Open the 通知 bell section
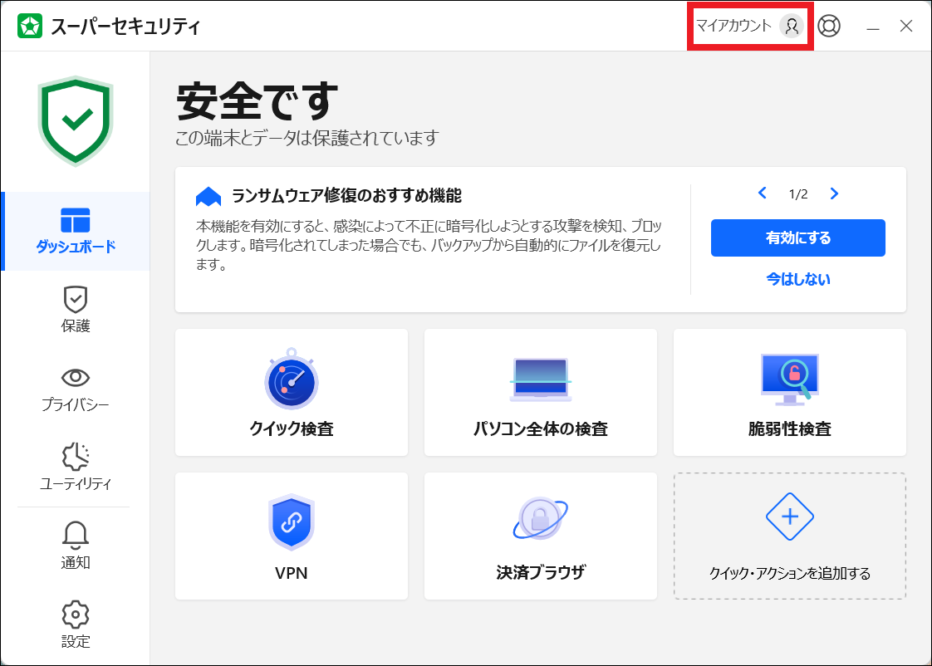Image resolution: width=932 pixels, height=666 pixels. (x=76, y=546)
